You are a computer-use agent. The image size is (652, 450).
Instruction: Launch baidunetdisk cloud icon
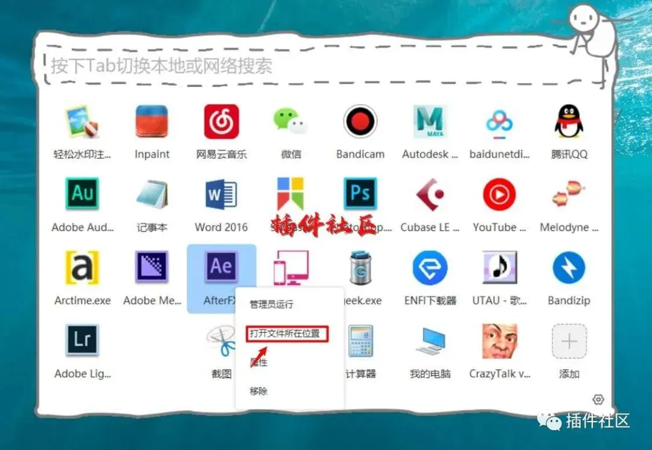[x=499, y=124]
